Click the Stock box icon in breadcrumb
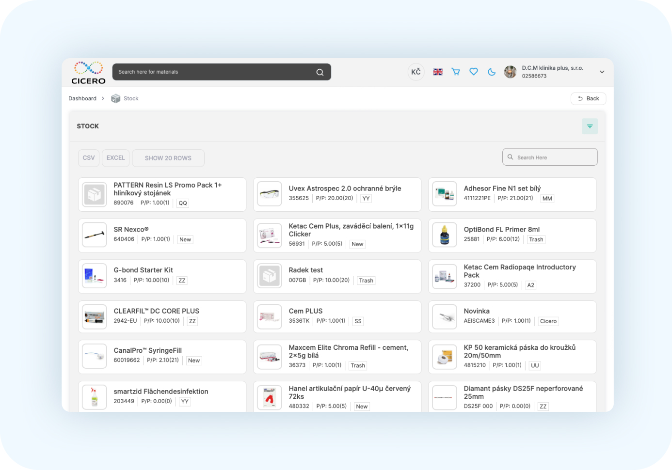The width and height of the screenshot is (672, 470). coord(115,98)
